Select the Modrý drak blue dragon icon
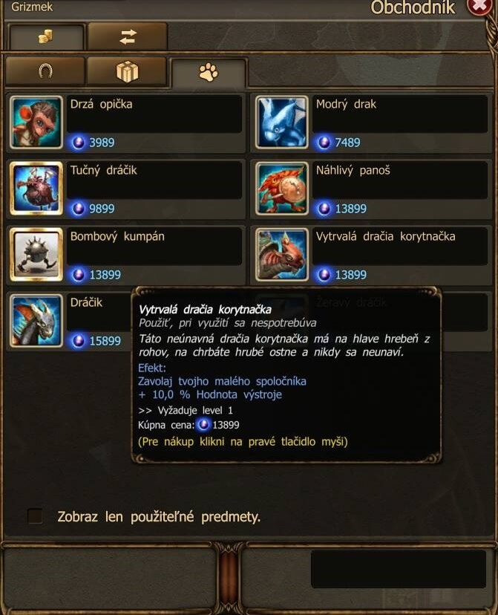Viewport: 498px width, 615px height. coord(282,123)
